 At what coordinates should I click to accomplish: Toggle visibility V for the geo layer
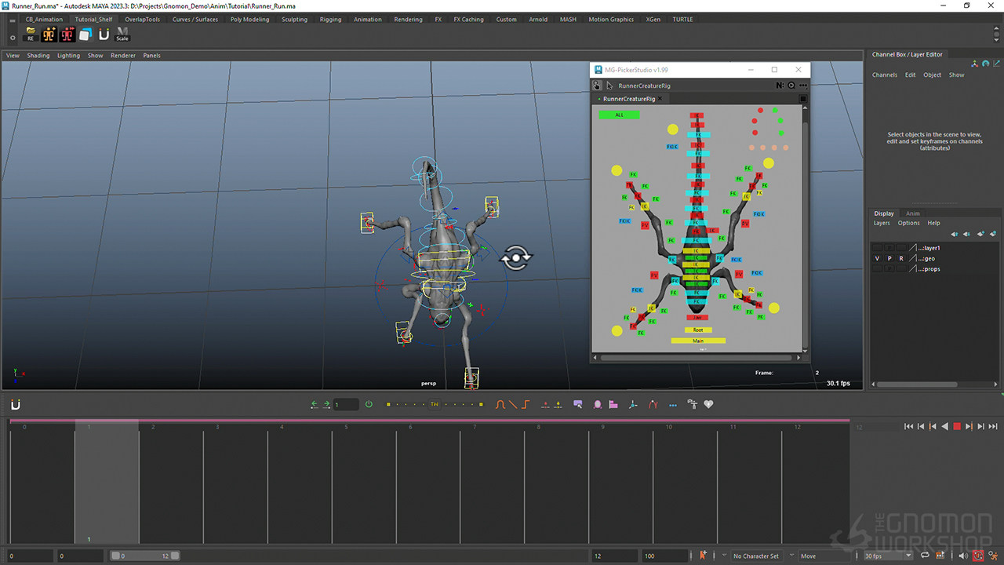click(877, 258)
